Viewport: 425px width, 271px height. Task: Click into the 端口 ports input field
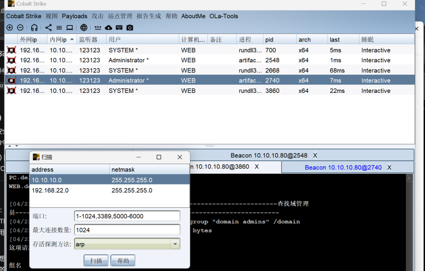point(127,216)
